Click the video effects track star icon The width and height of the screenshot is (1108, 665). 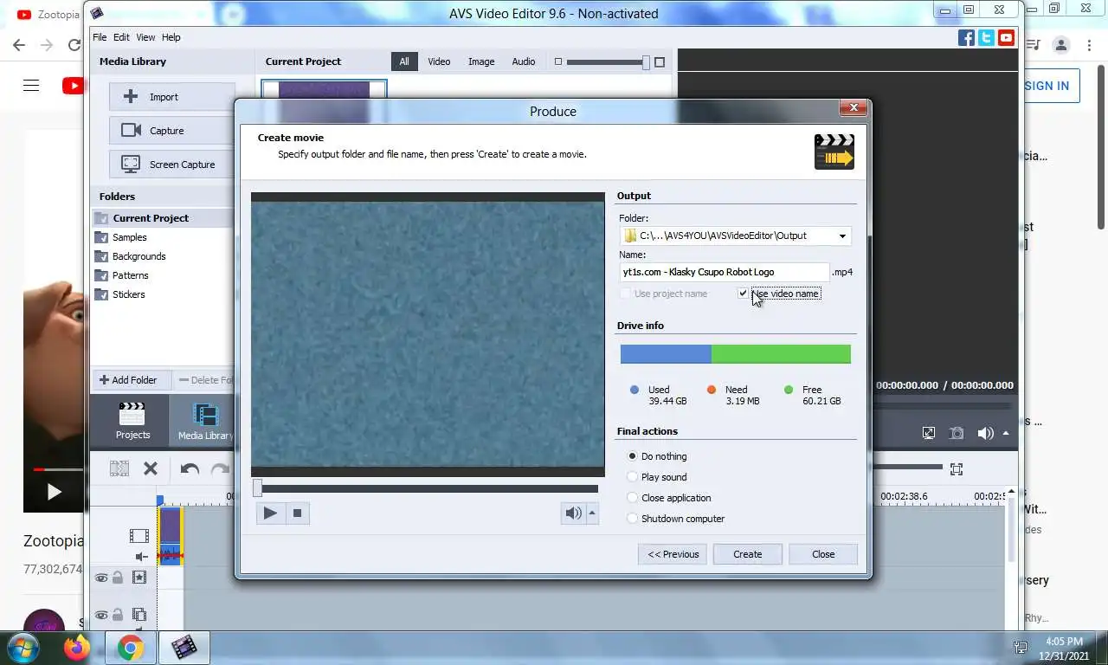[138, 578]
